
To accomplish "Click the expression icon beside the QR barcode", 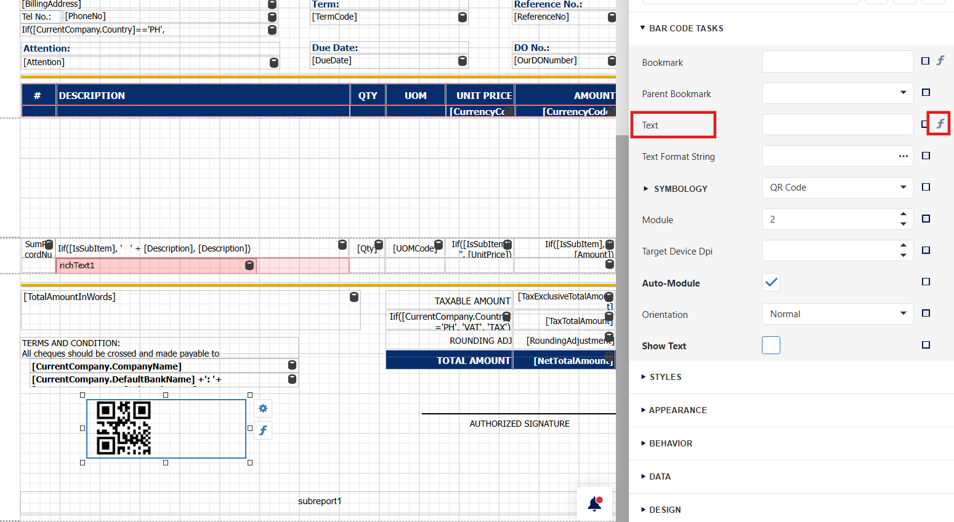I will click(x=263, y=430).
